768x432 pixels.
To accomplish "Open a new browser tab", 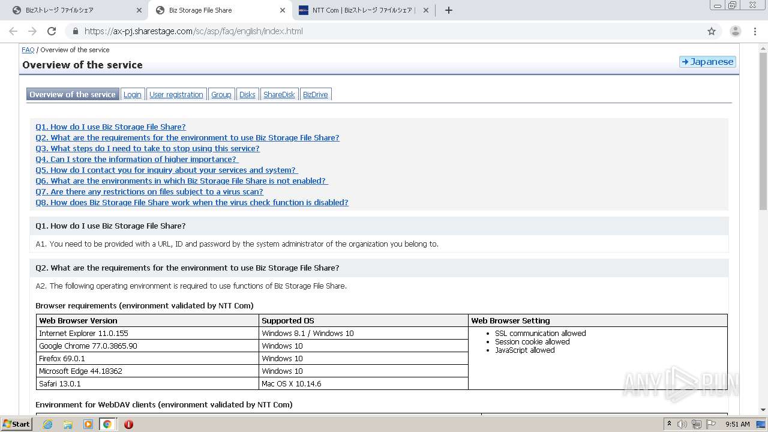I will (x=448, y=10).
